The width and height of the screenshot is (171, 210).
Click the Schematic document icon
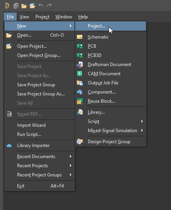click(x=80, y=37)
